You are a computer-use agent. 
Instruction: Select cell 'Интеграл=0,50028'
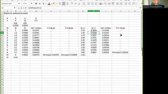[69, 55]
